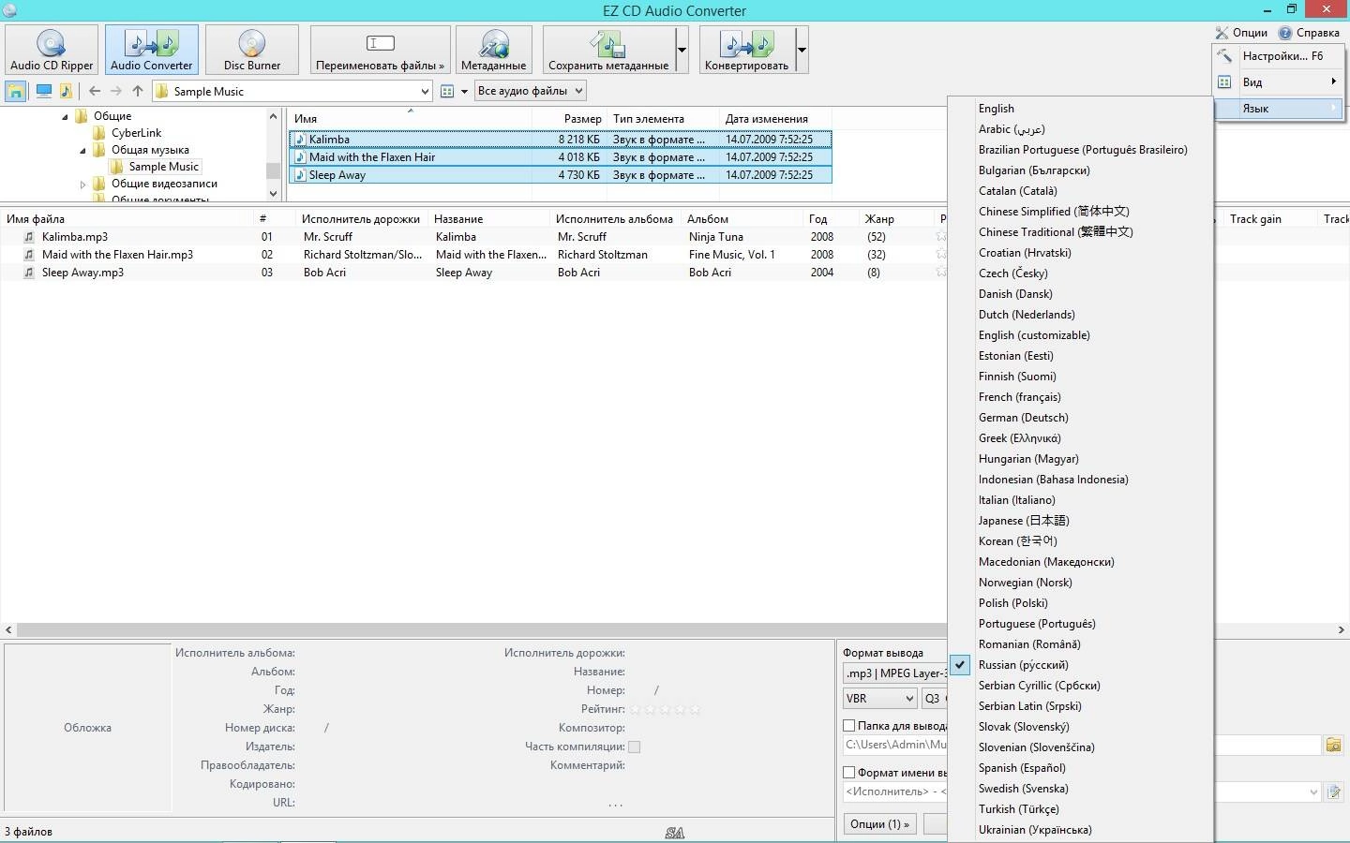Collapse the Общие tree folder
Image resolution: width=1350 pixels, height=843 pixels.
[66, 117]
